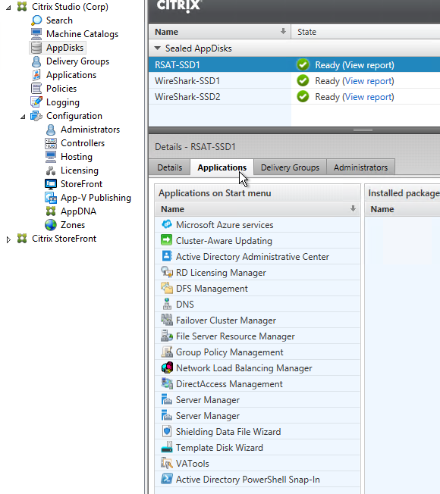Select Group Policy Management entry
The width and height of the screenshot is (440, 494).
pyautogui.click(x=257, y=352)
